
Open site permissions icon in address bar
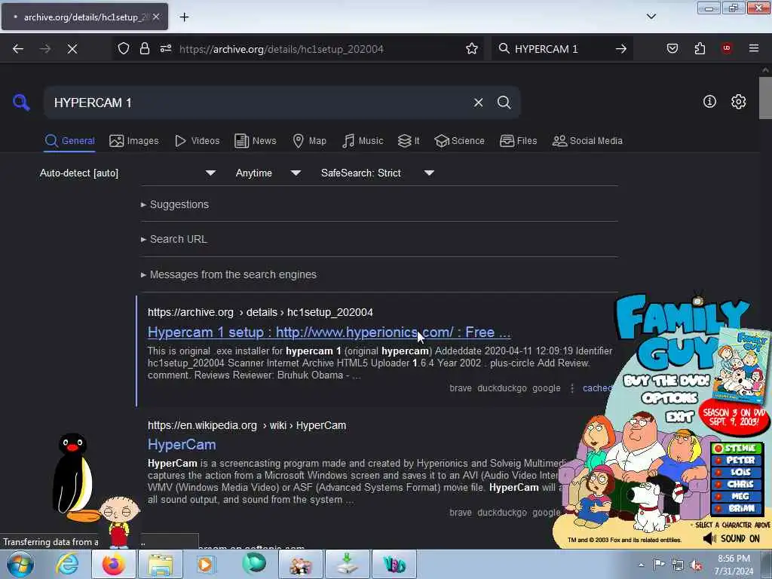165,48
